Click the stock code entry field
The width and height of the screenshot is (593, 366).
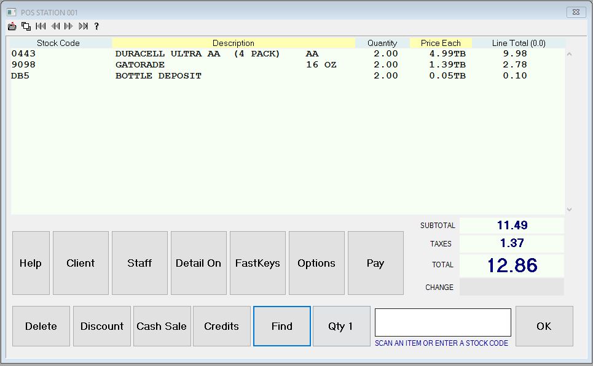(x=442, y=322)
